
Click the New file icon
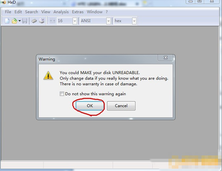click(7, 21)
